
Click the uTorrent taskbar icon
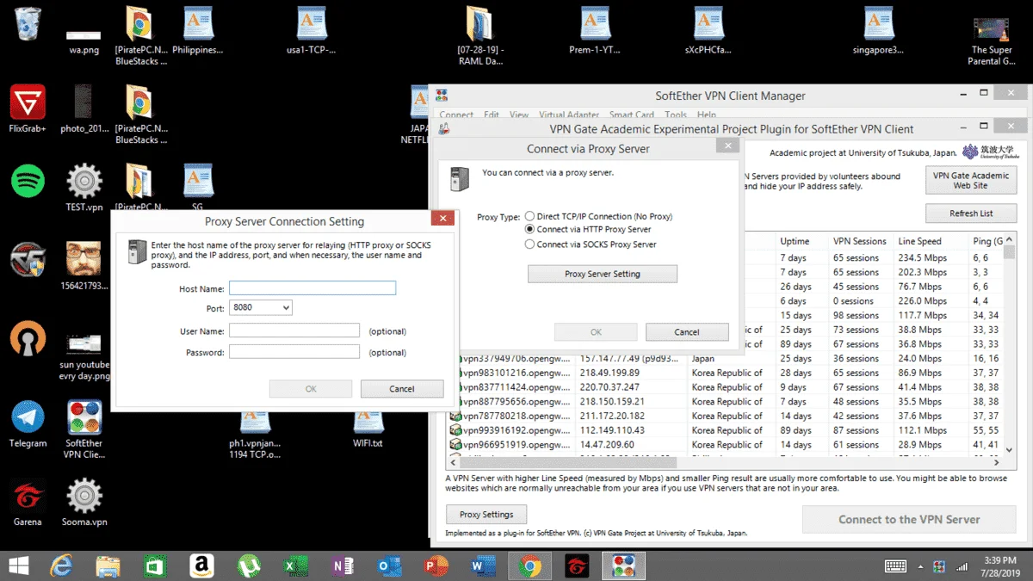pos(249,566)
